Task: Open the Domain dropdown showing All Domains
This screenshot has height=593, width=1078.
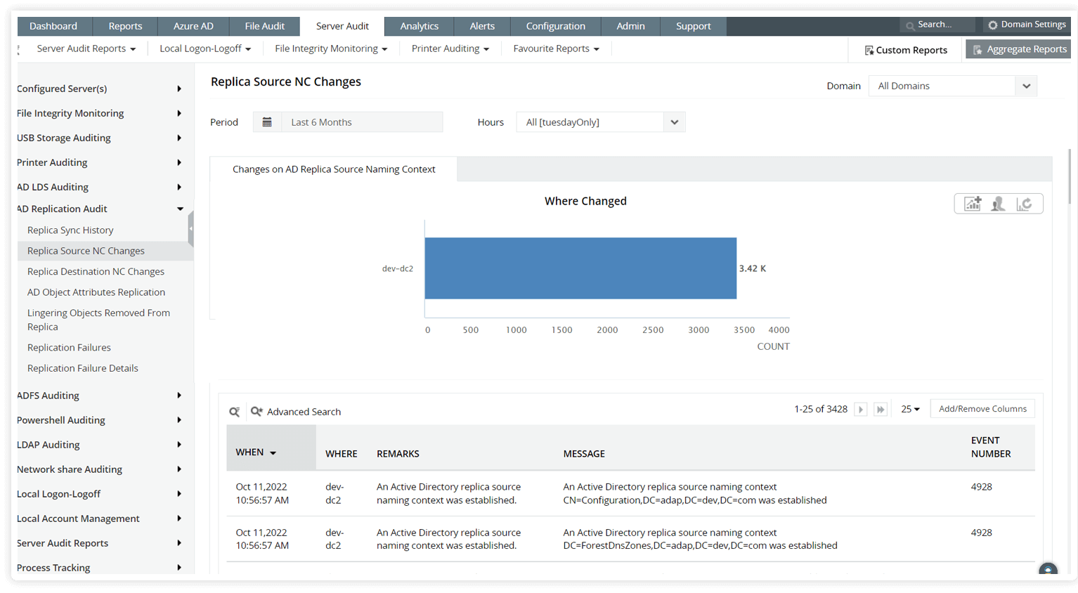Action: [953, 86]
